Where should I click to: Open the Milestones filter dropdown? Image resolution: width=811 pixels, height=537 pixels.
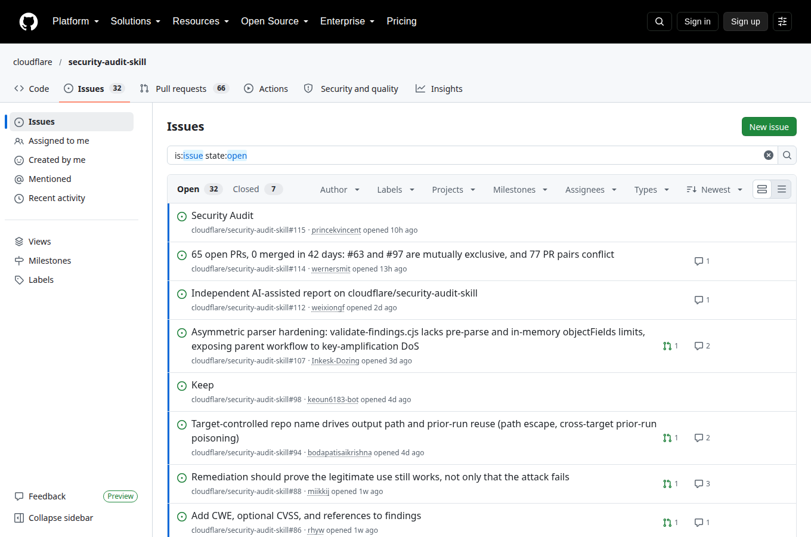(x=520, y=190)
